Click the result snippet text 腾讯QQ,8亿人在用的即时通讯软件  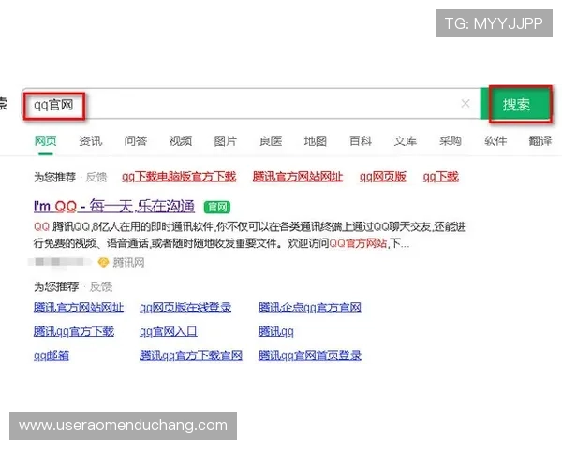click(133, 226)
